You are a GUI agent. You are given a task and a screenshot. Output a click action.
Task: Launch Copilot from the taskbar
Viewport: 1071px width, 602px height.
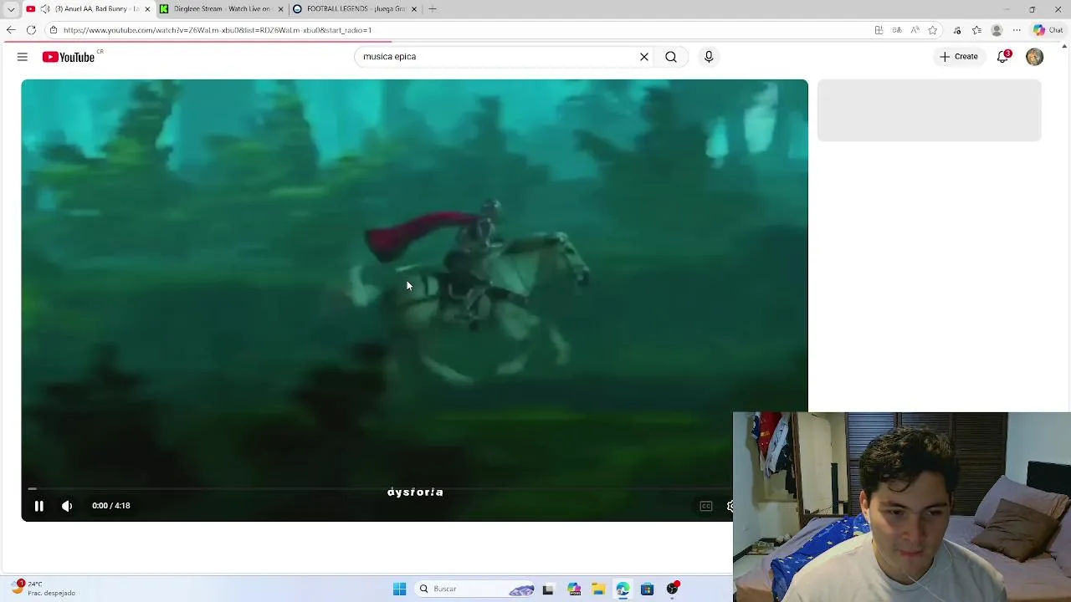pyautogui.click(x=574, y=589)
